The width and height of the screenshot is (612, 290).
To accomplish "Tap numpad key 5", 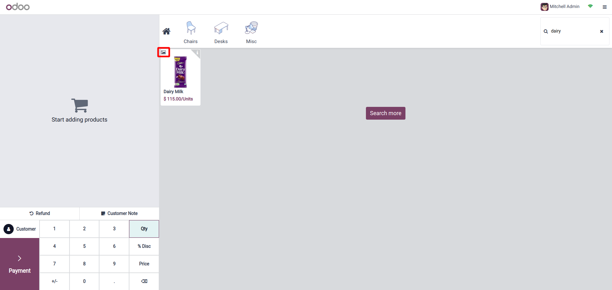I will point(84,246).
